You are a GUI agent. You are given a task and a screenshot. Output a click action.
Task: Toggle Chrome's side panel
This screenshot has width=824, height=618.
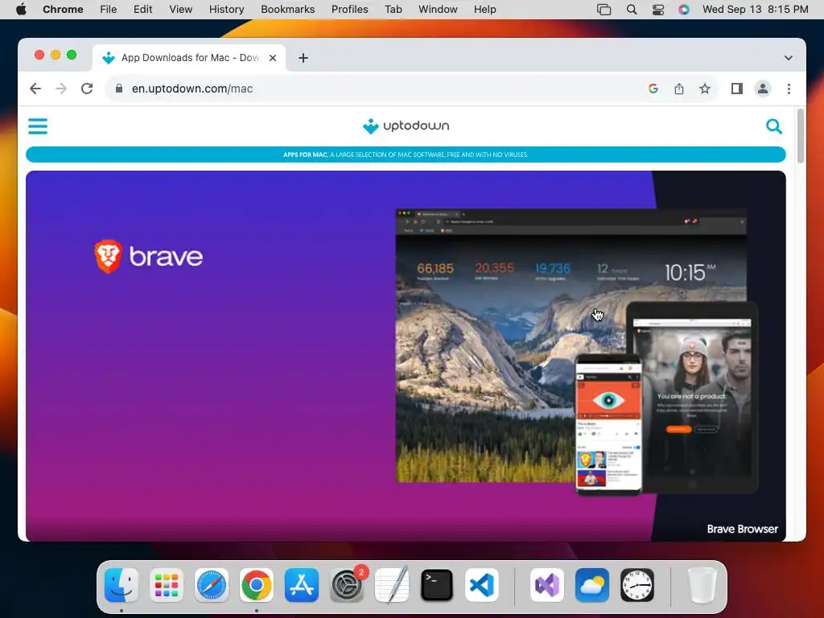tap(737, 89)
